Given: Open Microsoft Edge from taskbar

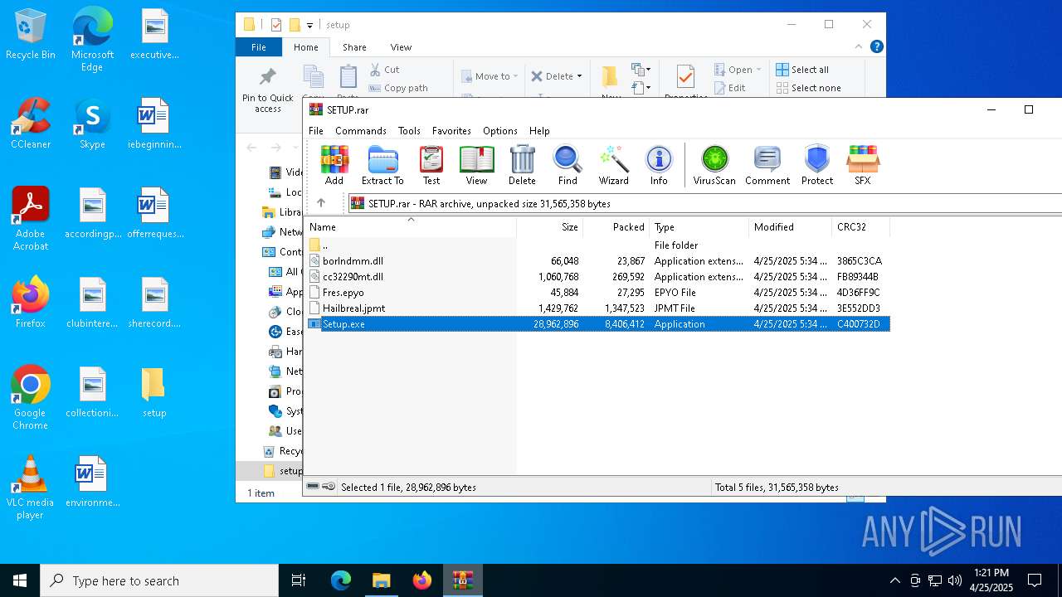Looking at the screenshot, I should pos(341,580).
